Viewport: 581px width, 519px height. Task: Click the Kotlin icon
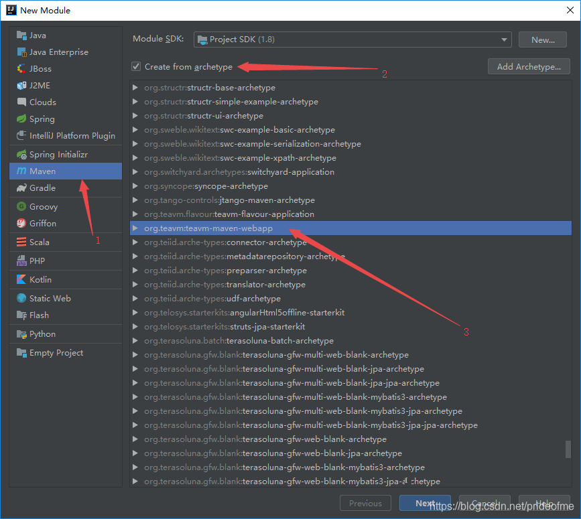tap(21, 279)
